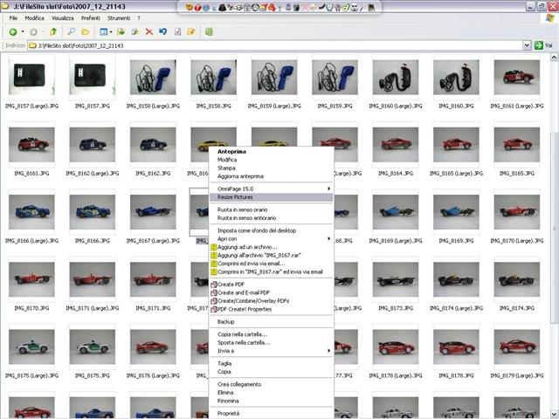This screenshot has width=559, height=419.
Task: Click the Create and E-mail PDF icon
Action: click(214, 292)
